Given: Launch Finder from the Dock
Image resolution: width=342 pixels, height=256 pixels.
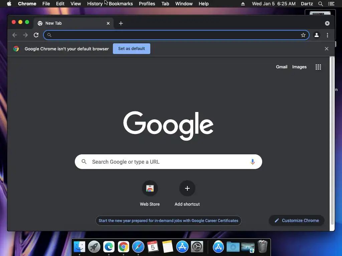Looking at the screenshot, I should pyautogui.click(x=79, y=247).
